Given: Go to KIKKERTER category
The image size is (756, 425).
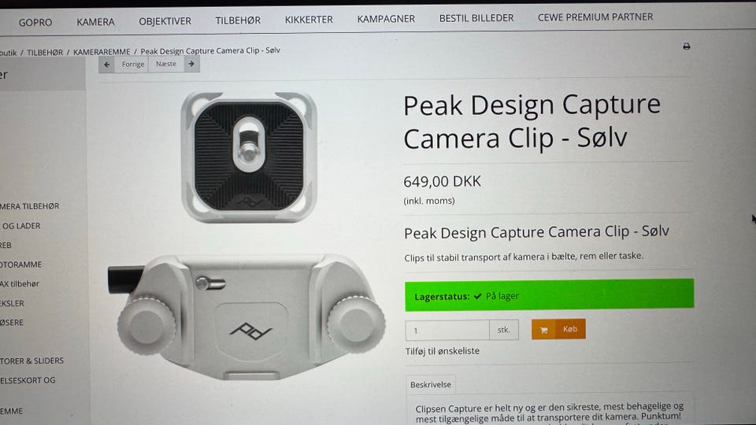Looking at the screenshot, I should [309, 20].
